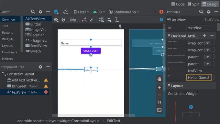220x124 pixels.
Task: Select Widgets palette category
Action: [x=8, y=39]
